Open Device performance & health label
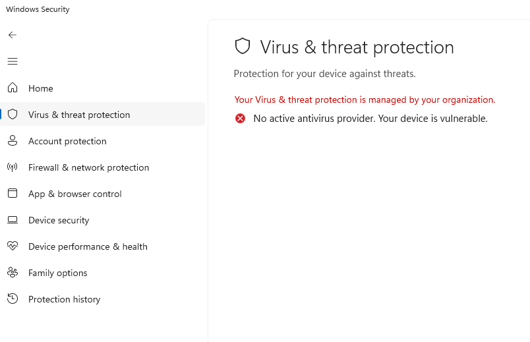The image size is (530, 342). tap(88, 246)
